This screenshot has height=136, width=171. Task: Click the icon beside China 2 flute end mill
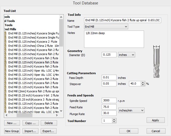tap(6, 46)
